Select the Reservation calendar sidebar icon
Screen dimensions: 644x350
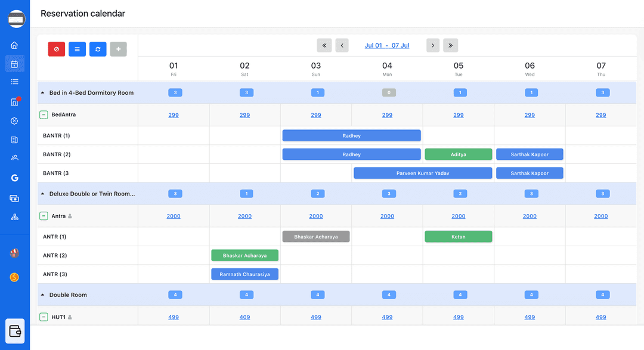pos(14,64)
